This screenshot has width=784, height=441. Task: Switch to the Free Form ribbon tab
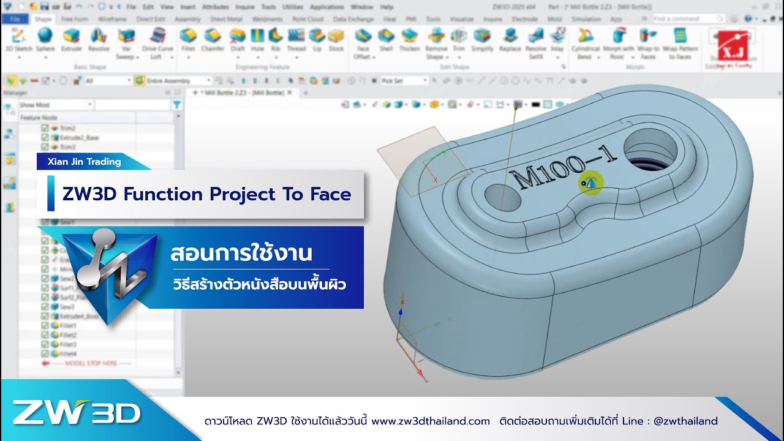click(x=75, y=19)
